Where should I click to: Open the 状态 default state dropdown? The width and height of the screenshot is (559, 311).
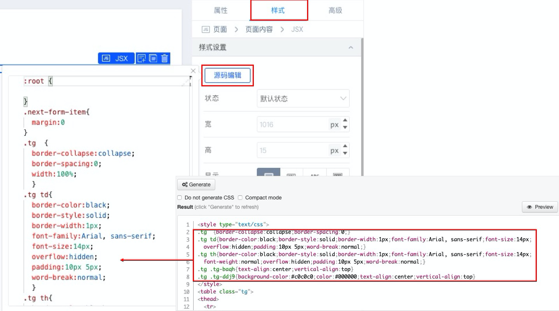303,98
